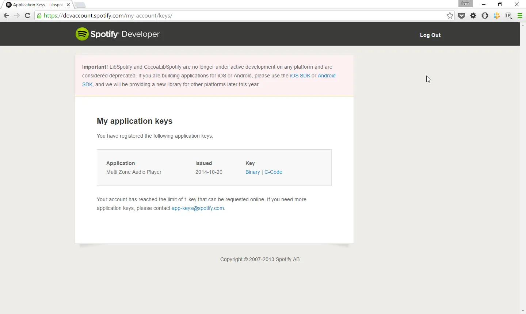The width and height of the screenshot is (526, 314).
Task: Download the Binary key
Action: pos(253,172)
